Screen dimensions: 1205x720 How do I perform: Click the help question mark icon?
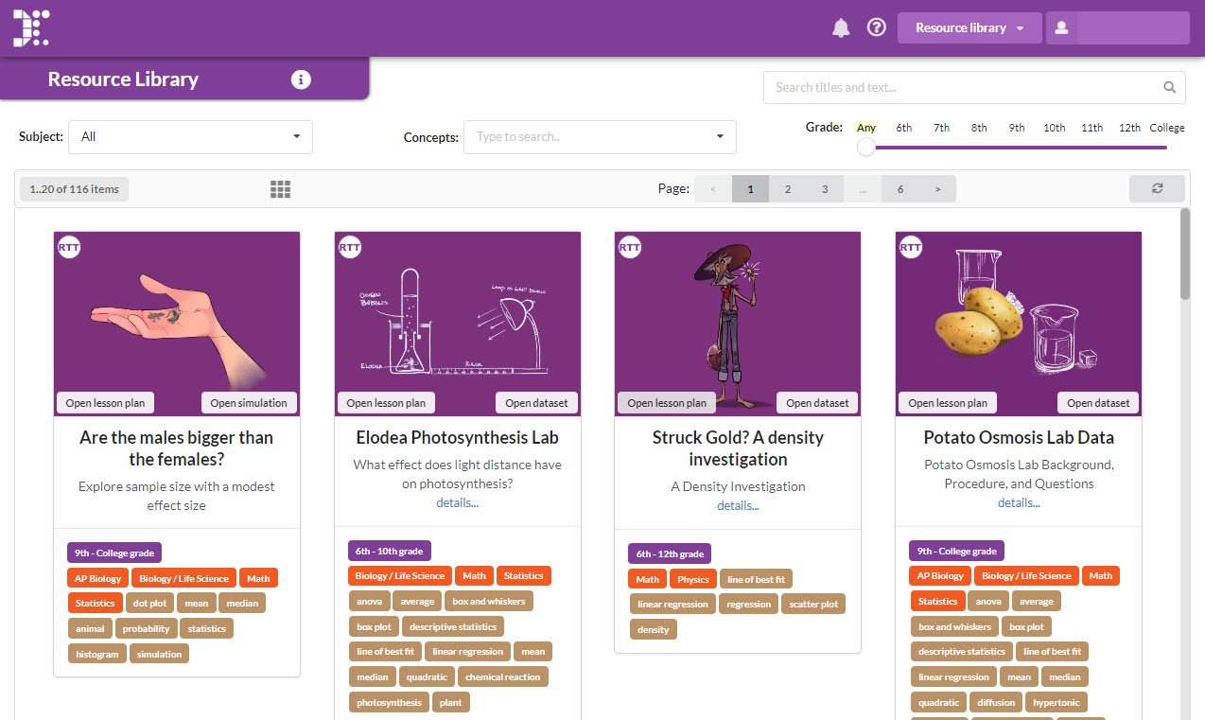(876, 27)
